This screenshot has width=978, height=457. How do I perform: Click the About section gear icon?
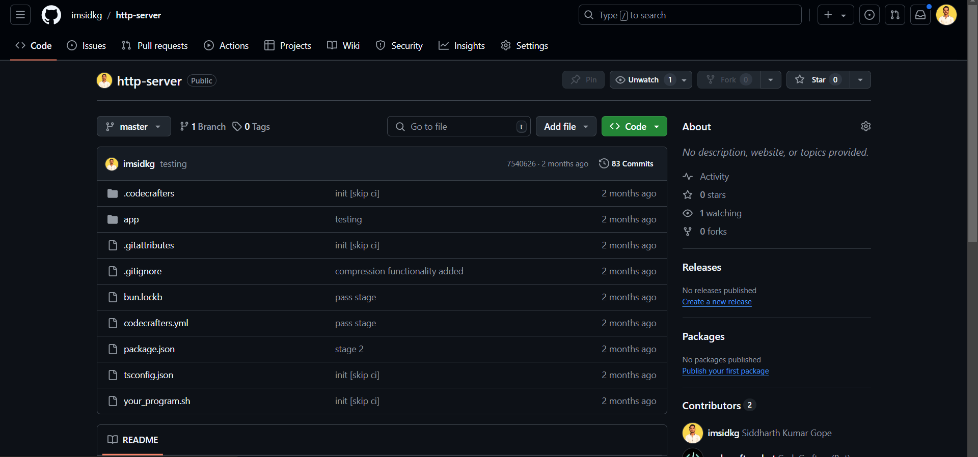(865, 126)
